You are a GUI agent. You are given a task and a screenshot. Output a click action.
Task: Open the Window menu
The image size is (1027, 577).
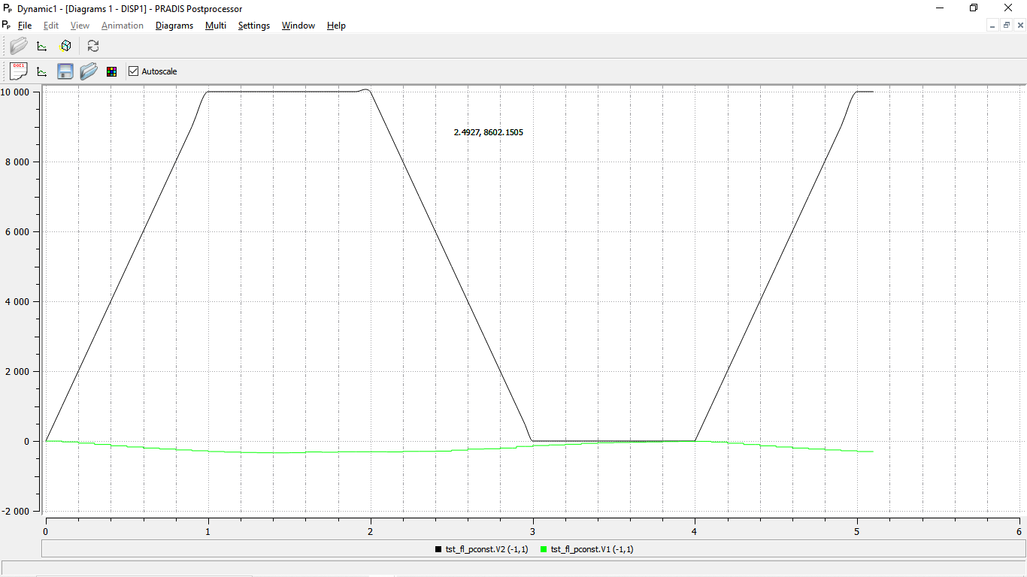(x=298, y=26)
